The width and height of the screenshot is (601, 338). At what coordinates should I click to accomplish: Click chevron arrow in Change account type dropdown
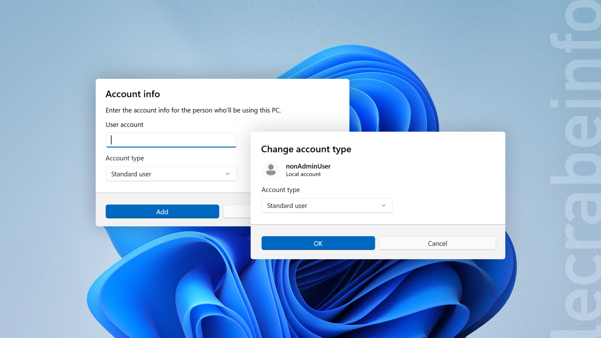[383, 206]
